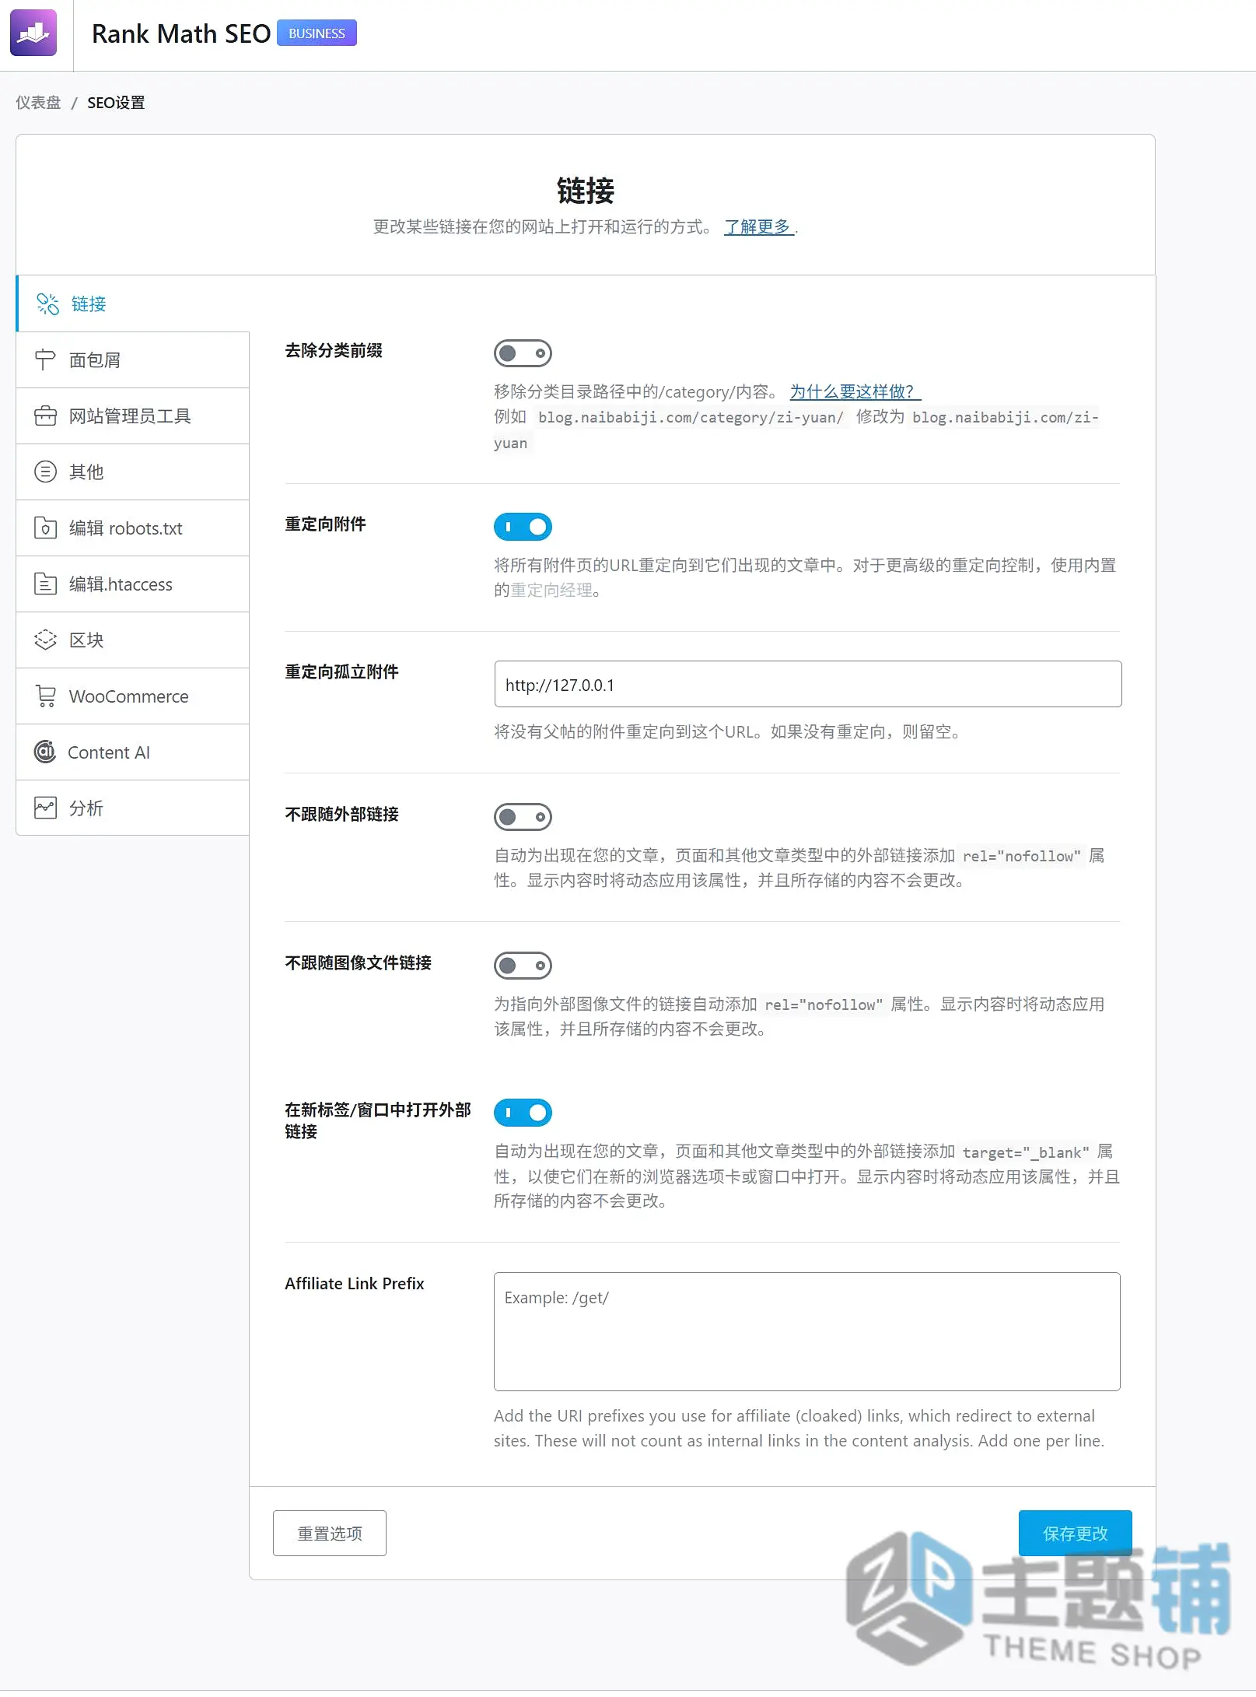
Task: Click the 其他 list circle icon
Action: 45,472
